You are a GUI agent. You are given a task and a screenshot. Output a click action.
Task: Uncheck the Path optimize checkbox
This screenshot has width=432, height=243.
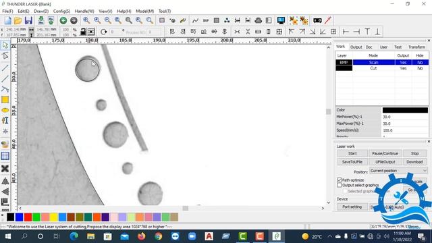tap(339, 180)
